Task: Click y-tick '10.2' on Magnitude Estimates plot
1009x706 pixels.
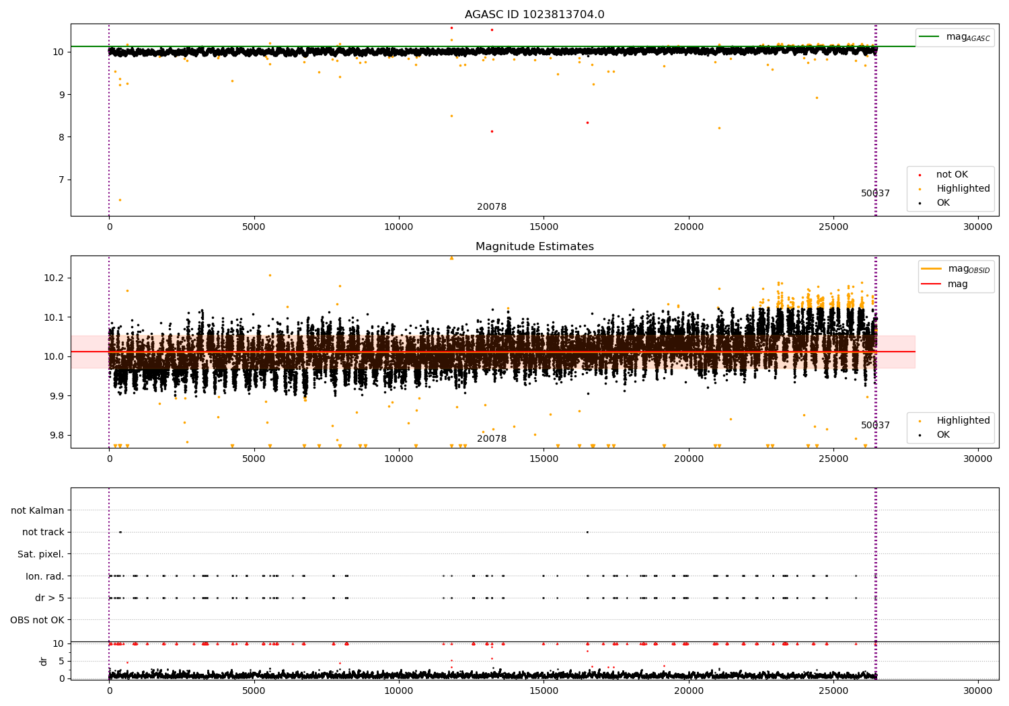Action: (54, 278)
